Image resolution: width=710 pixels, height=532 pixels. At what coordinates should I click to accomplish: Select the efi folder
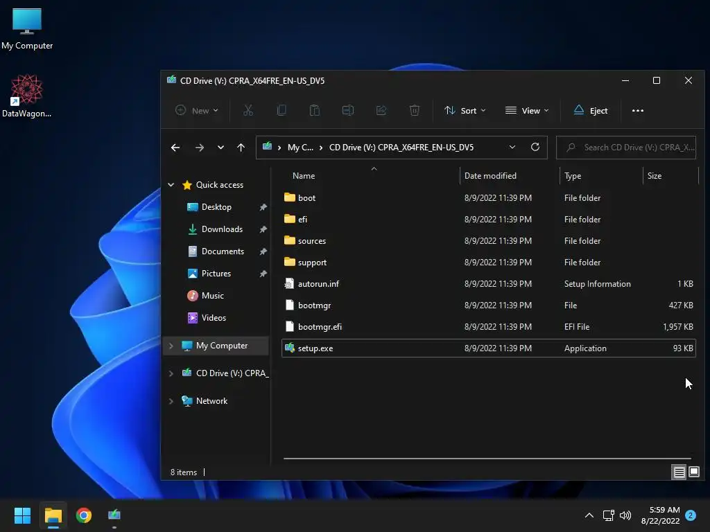tap(488, 220)
